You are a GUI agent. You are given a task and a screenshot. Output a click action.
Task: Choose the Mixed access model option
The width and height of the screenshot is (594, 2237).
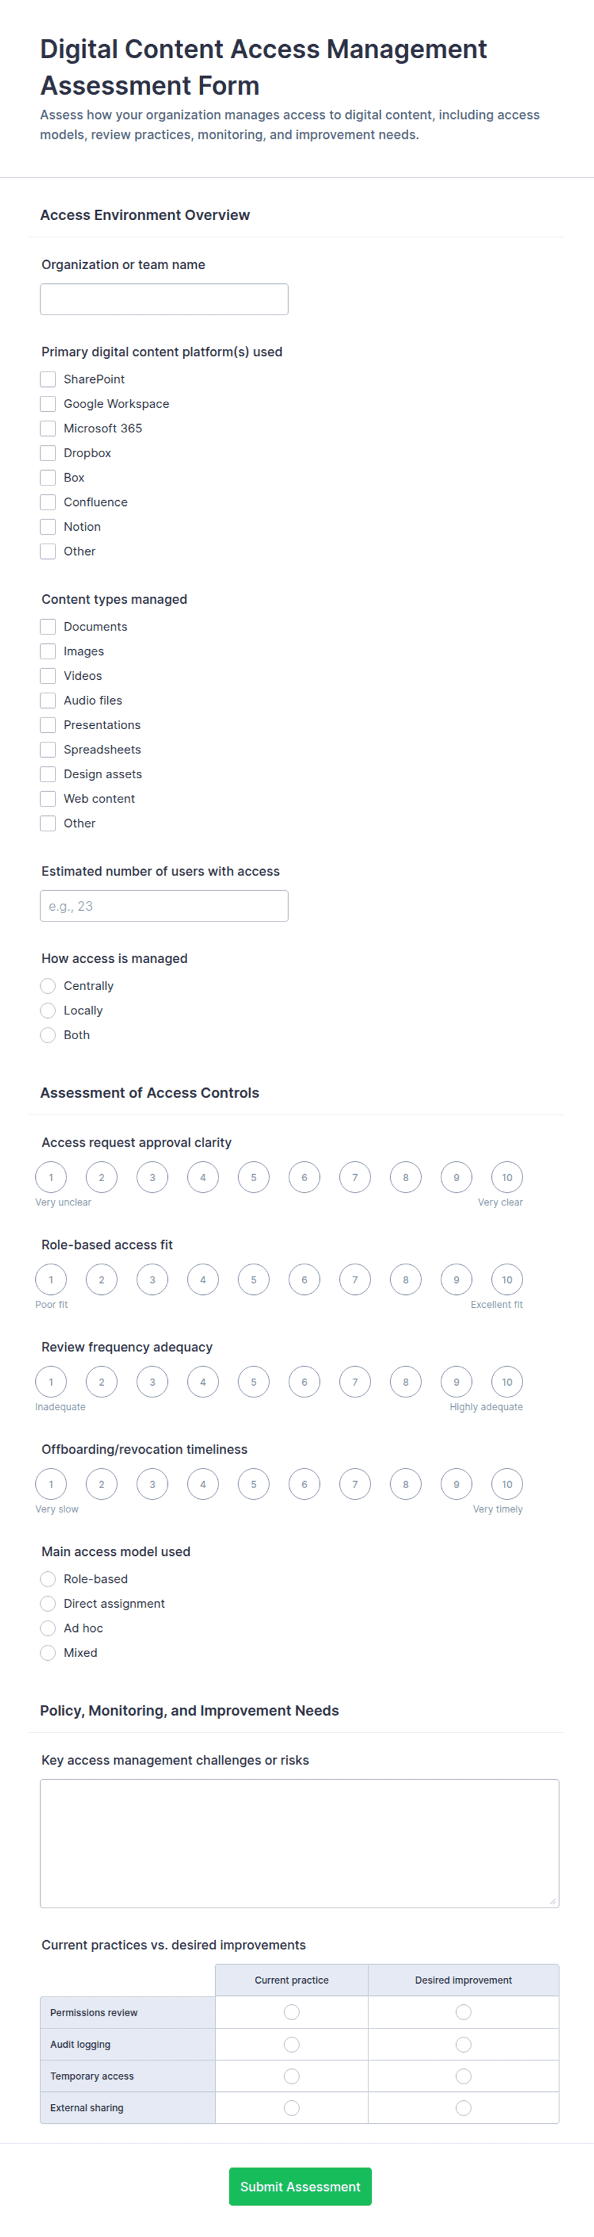pos(48,1652)
